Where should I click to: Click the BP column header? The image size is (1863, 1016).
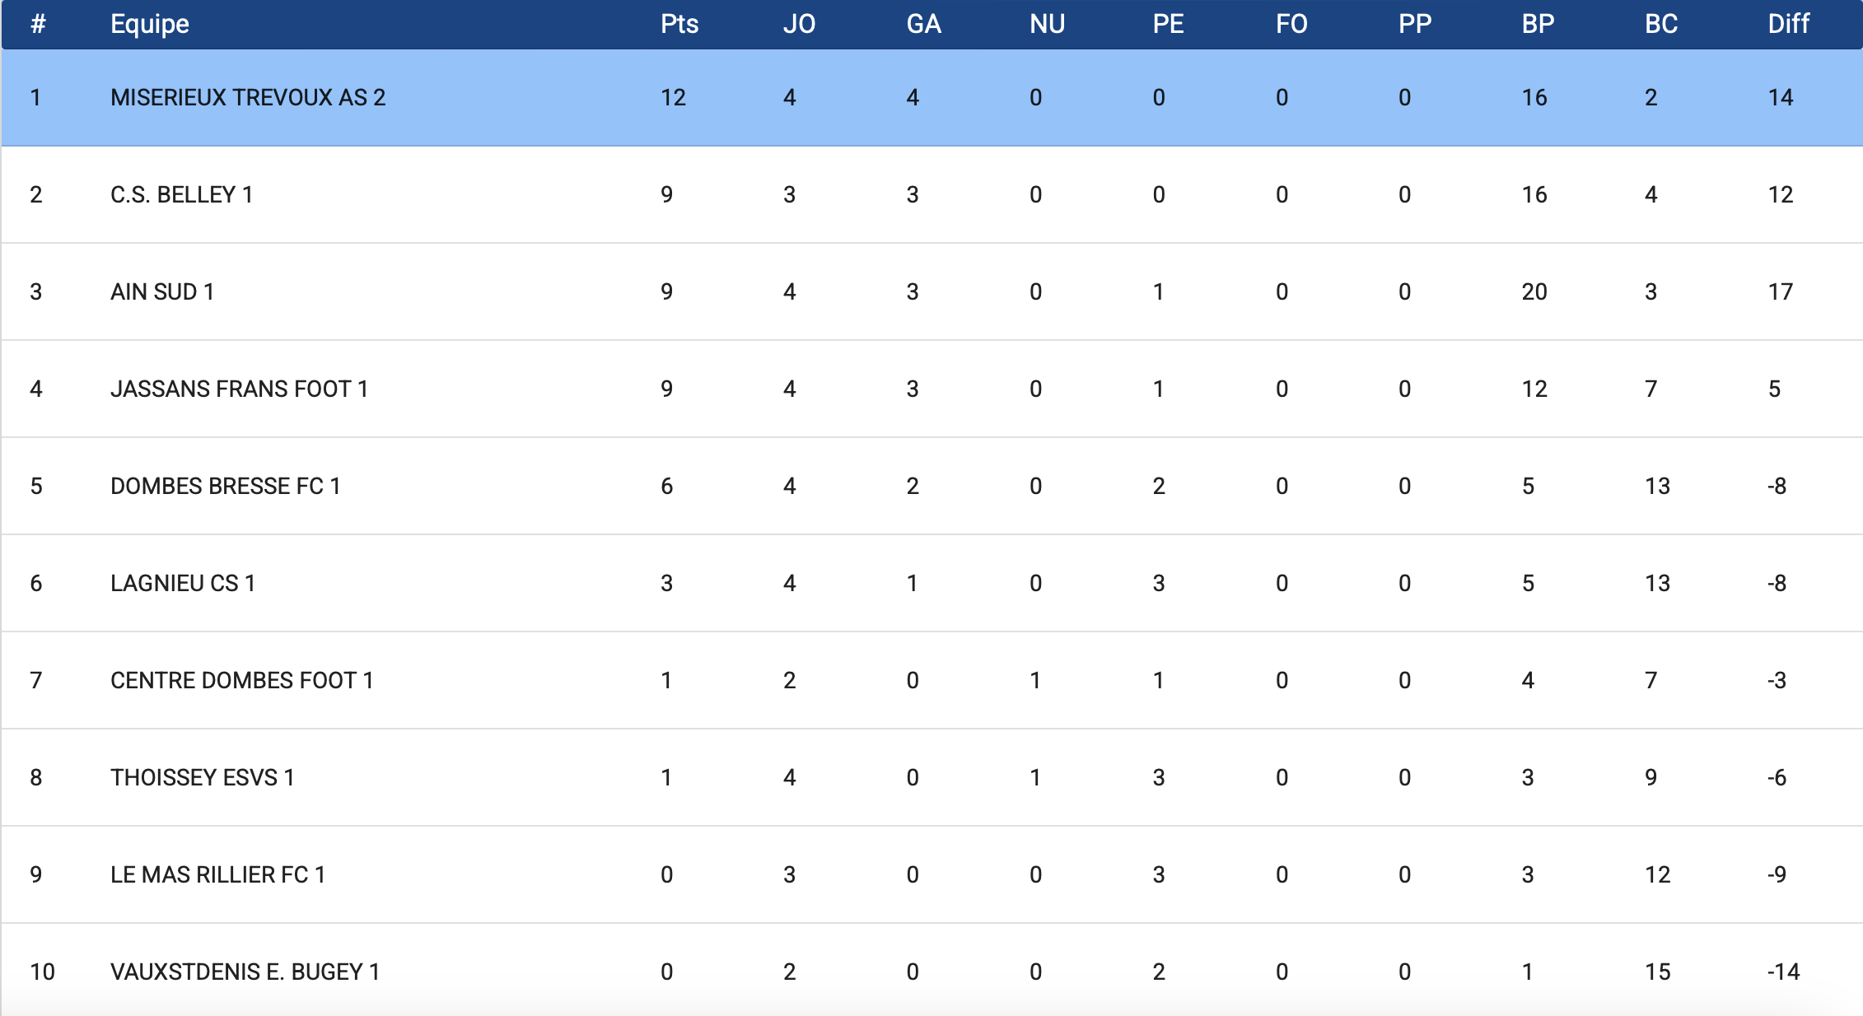click(1537, 24)
